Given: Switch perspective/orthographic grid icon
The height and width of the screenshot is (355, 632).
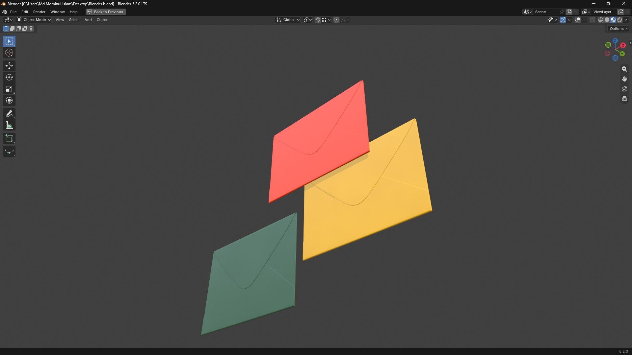Looking at the screenshot, I should pyautogui.click(x=624, y=99).
